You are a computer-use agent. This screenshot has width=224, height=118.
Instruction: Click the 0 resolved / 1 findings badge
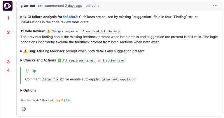(101, 31)
